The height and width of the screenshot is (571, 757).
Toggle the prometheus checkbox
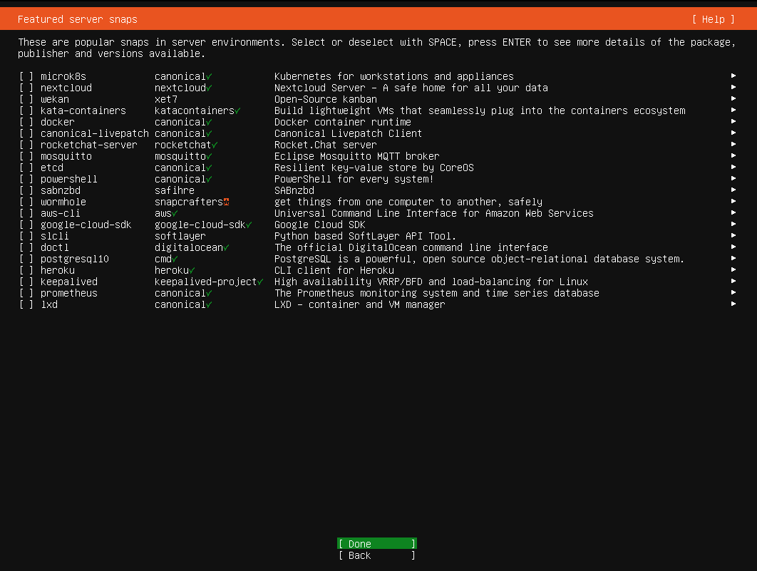point(26,293)
